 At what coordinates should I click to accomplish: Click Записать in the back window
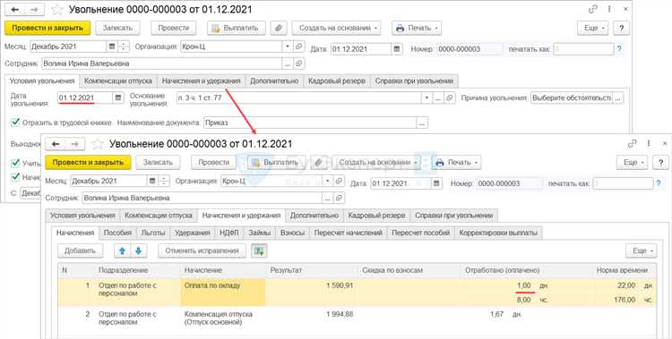click(117, 28)
